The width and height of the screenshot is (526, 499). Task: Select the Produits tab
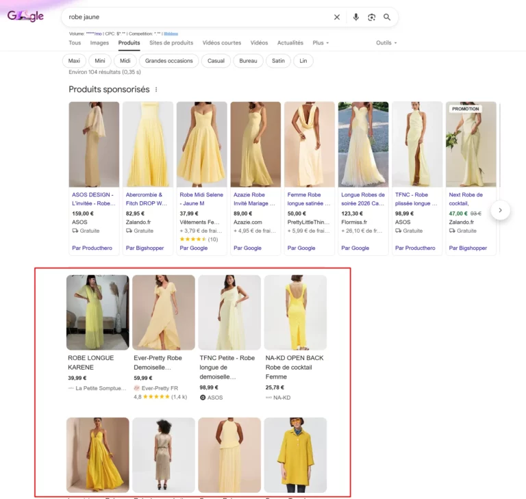click(x=129, y=43)
